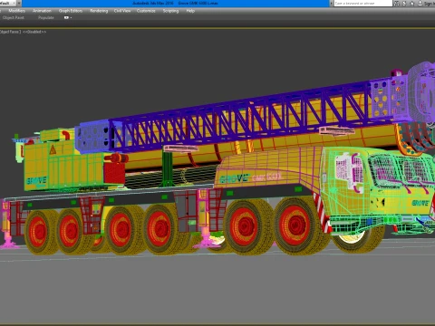Open the Help menu

tap(190, 11)
